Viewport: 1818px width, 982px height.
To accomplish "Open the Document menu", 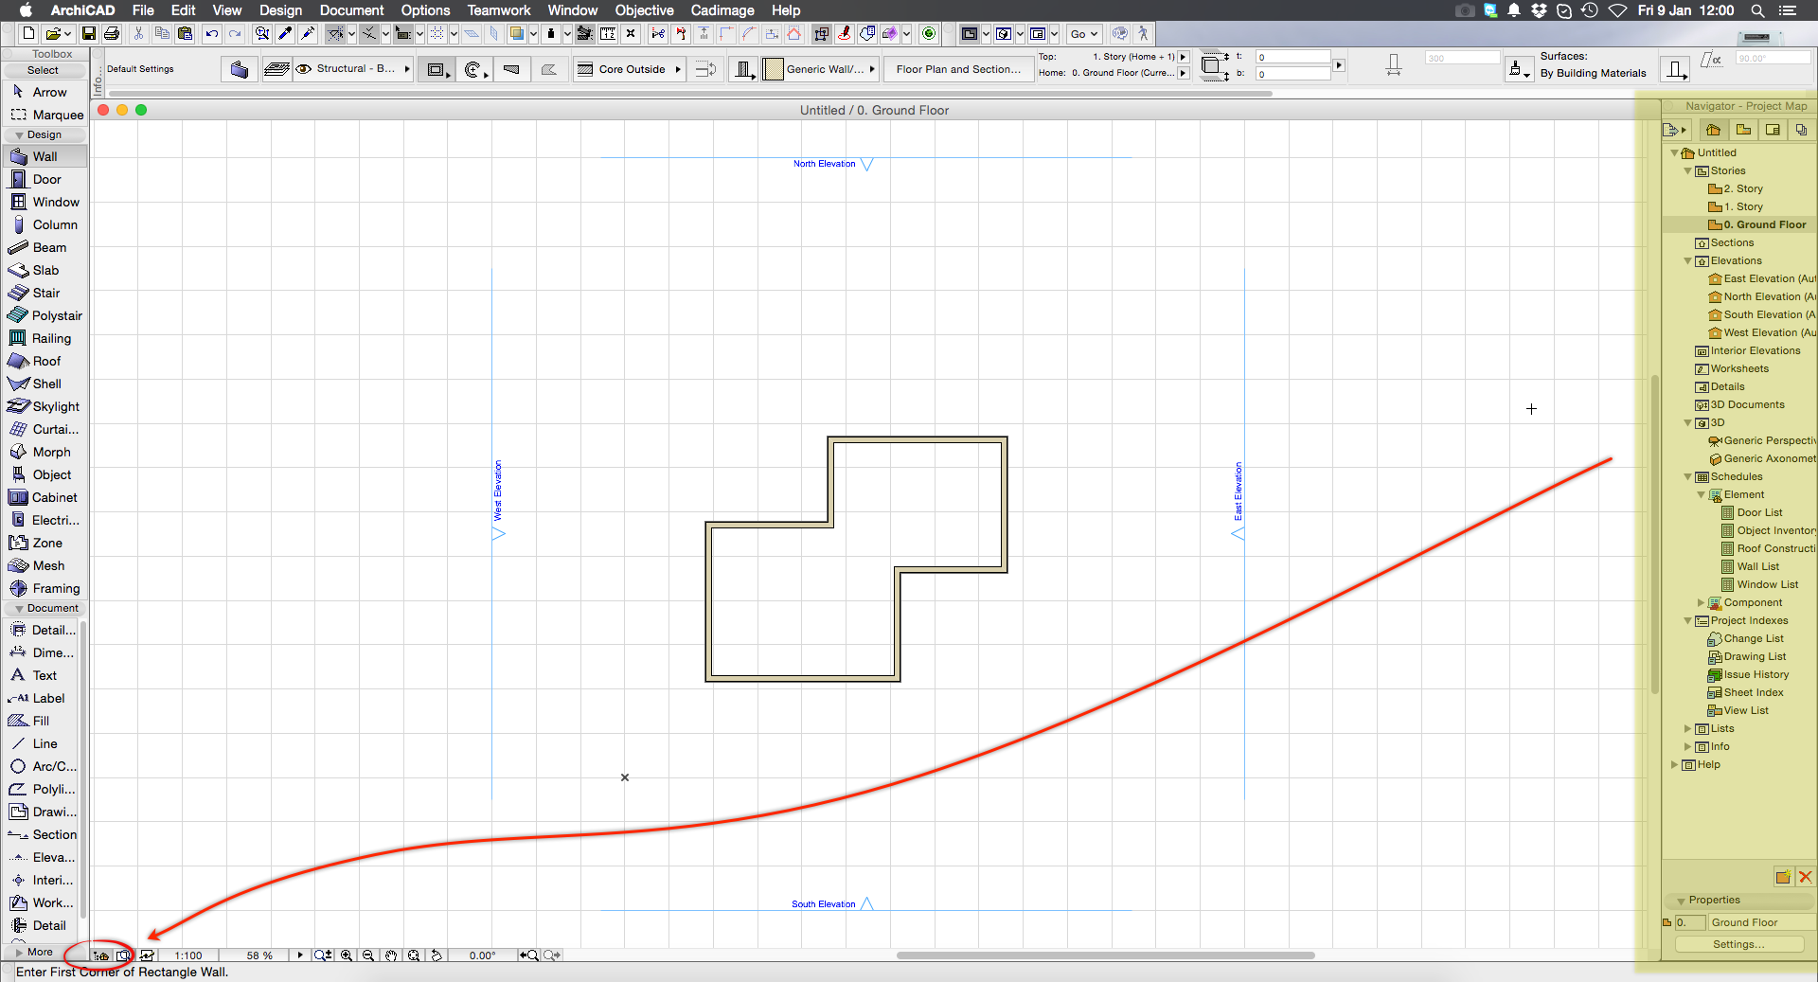I will click(x=351, y=10).
